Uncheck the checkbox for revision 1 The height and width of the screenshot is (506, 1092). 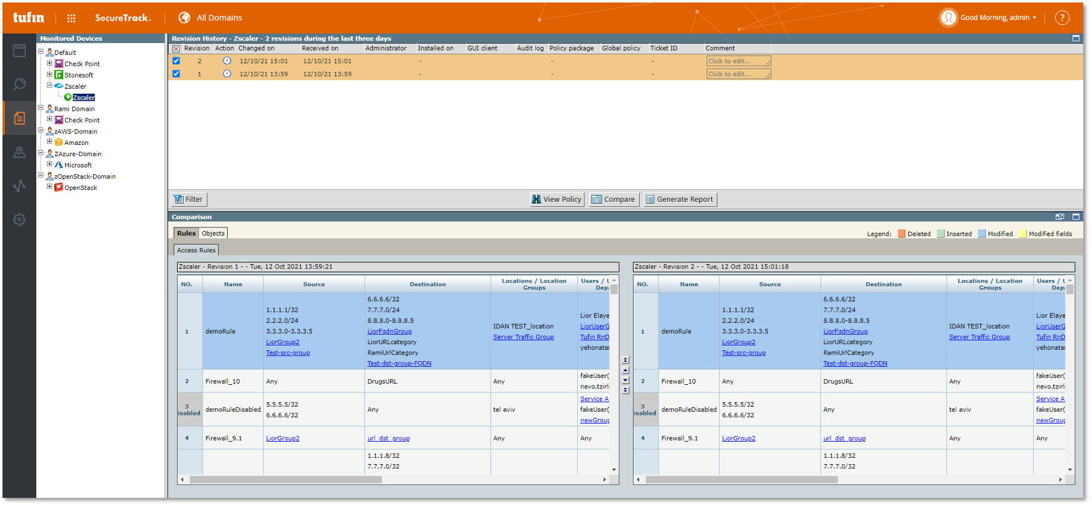[x=176, y=74]
